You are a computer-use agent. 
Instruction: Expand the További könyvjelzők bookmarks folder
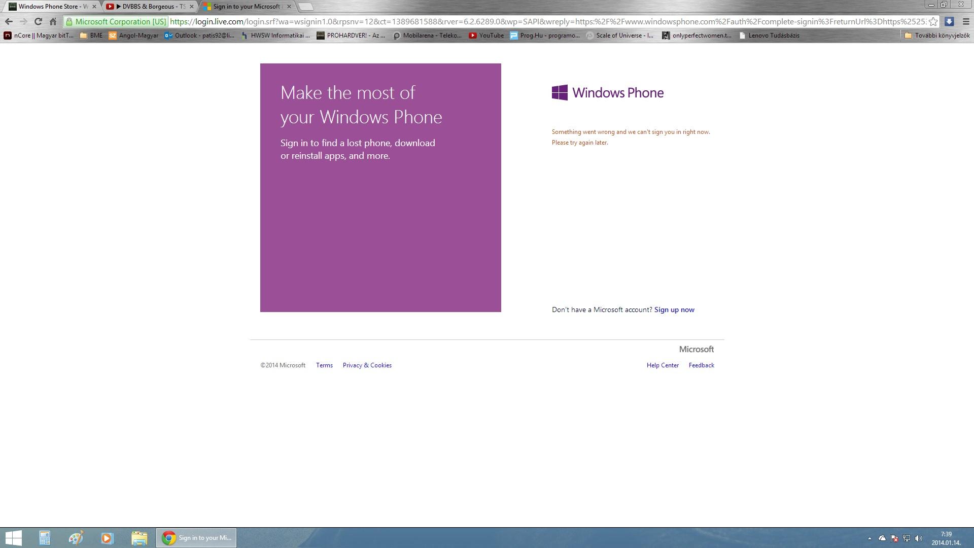tap(937, 36)
